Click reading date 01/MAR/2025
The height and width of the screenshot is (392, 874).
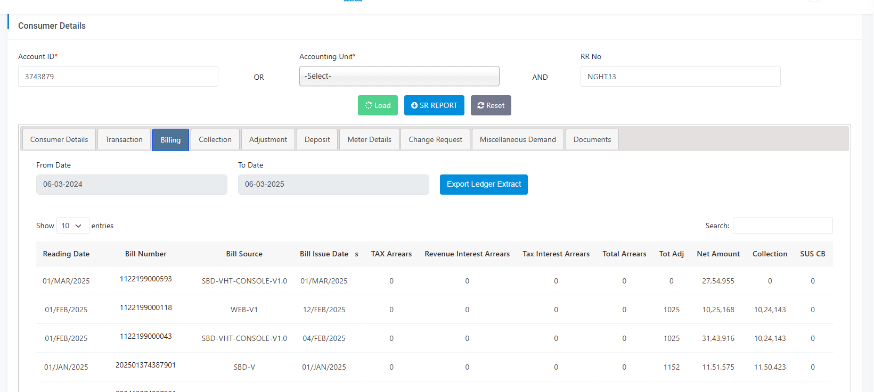click(x=66, y=281)
